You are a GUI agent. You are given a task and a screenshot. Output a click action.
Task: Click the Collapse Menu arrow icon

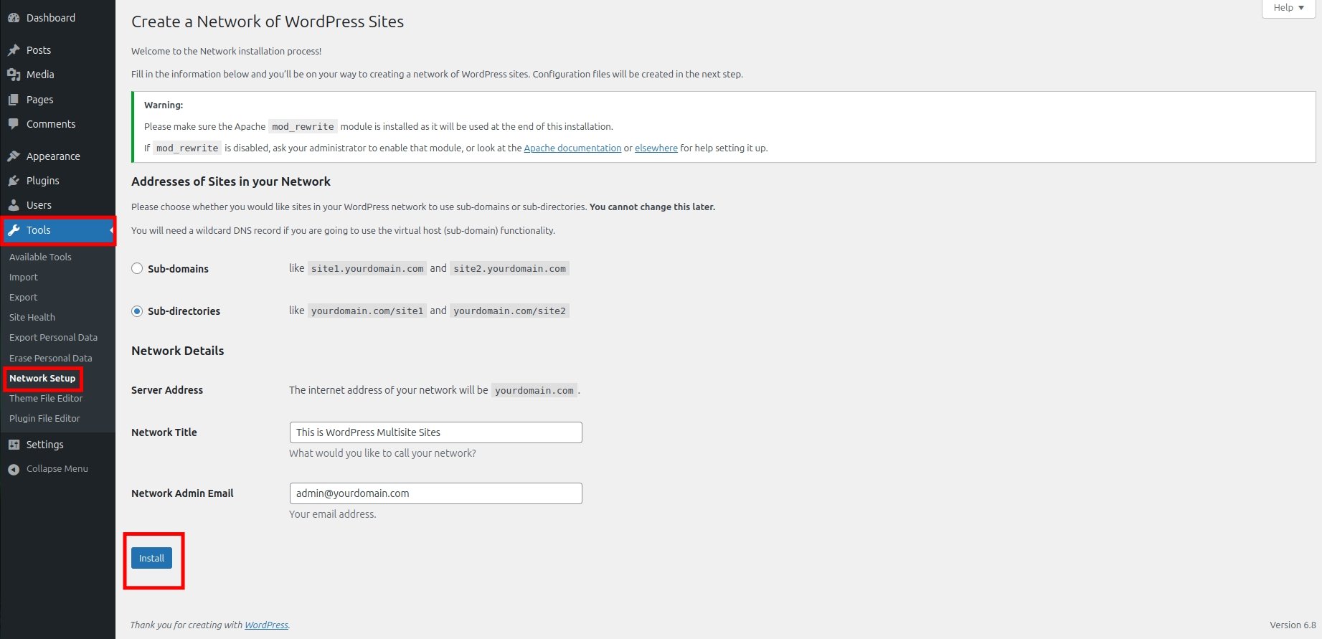click(14, 469)
